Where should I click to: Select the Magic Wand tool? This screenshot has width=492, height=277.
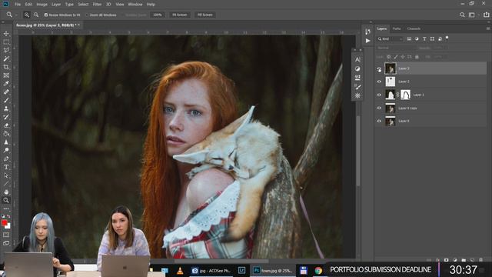(x=6, y=58)
